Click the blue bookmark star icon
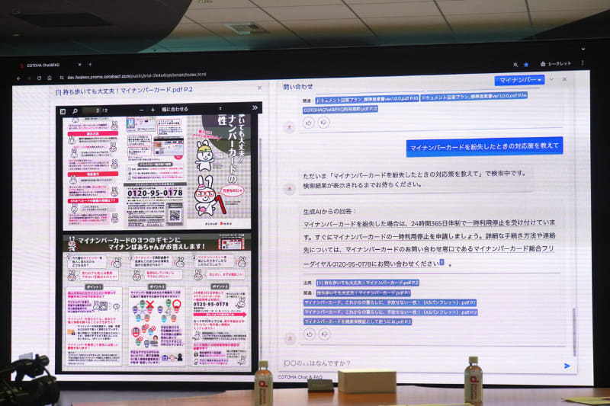The height and width of the screenshot is (406, 610). [x=526, y=65]
